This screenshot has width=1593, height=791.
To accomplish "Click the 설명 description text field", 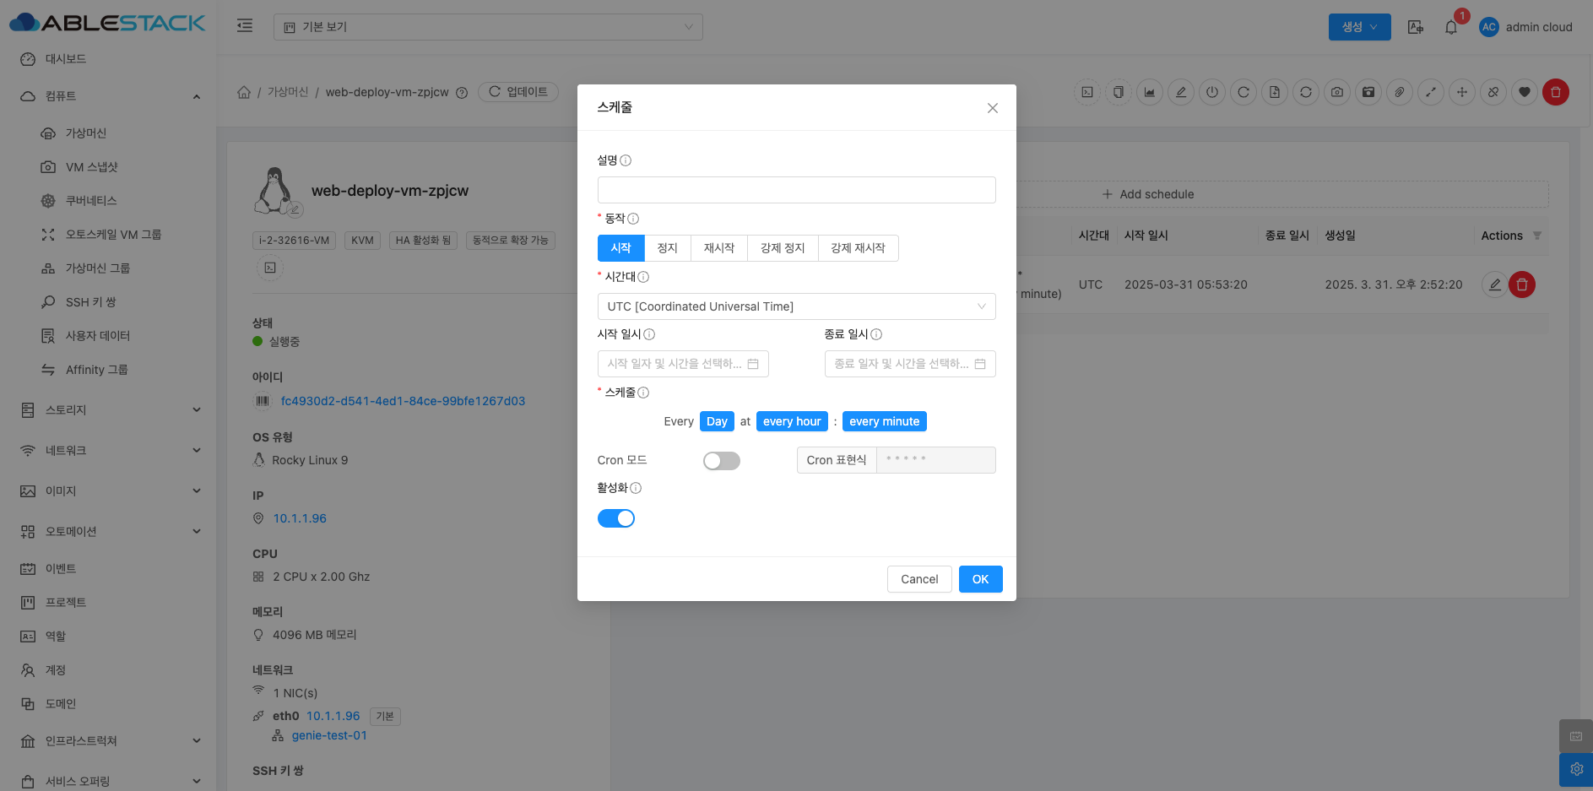I will [x=795, y=190].
